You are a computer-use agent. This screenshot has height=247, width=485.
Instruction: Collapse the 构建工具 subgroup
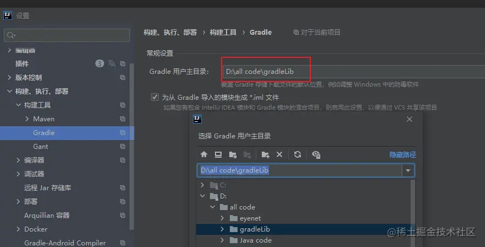[18, 105]
